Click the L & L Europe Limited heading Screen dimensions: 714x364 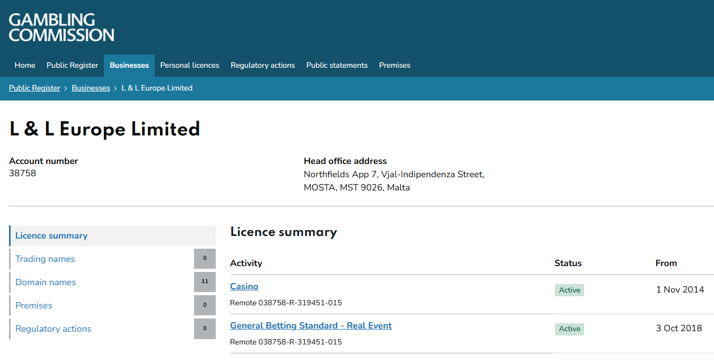[x=105, y=129]
